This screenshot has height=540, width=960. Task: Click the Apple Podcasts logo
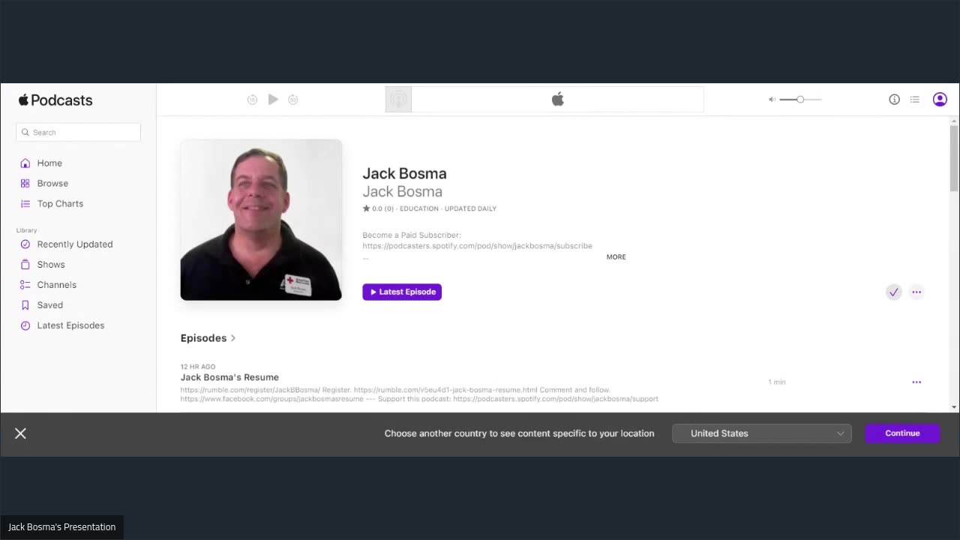pos(55,100)
